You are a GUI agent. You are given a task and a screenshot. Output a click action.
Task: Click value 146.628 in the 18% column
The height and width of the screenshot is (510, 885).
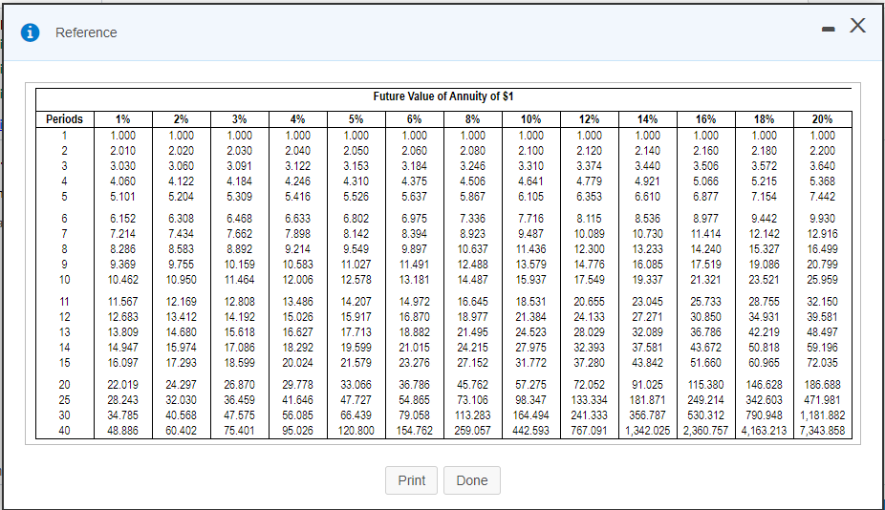point(765,385)
